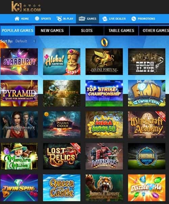Launch the Divine Fortune game
The image size is (169, 204).
[x=104, y=62]
